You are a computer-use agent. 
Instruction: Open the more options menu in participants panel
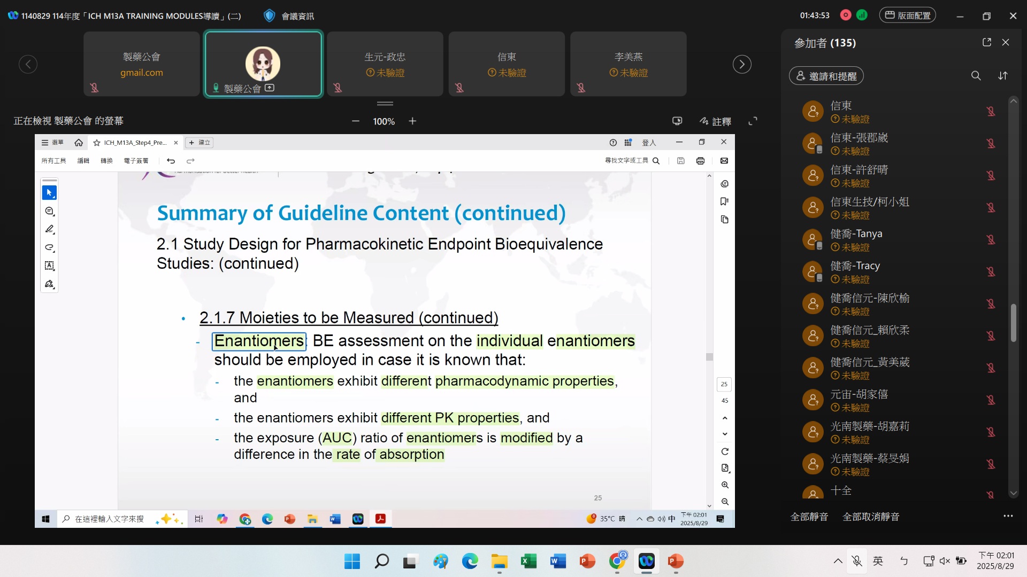(x=1008, y=516)
